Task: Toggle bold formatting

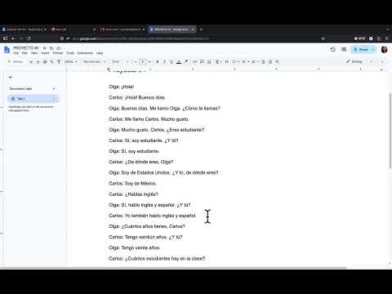Action: (x=158, y=62)
